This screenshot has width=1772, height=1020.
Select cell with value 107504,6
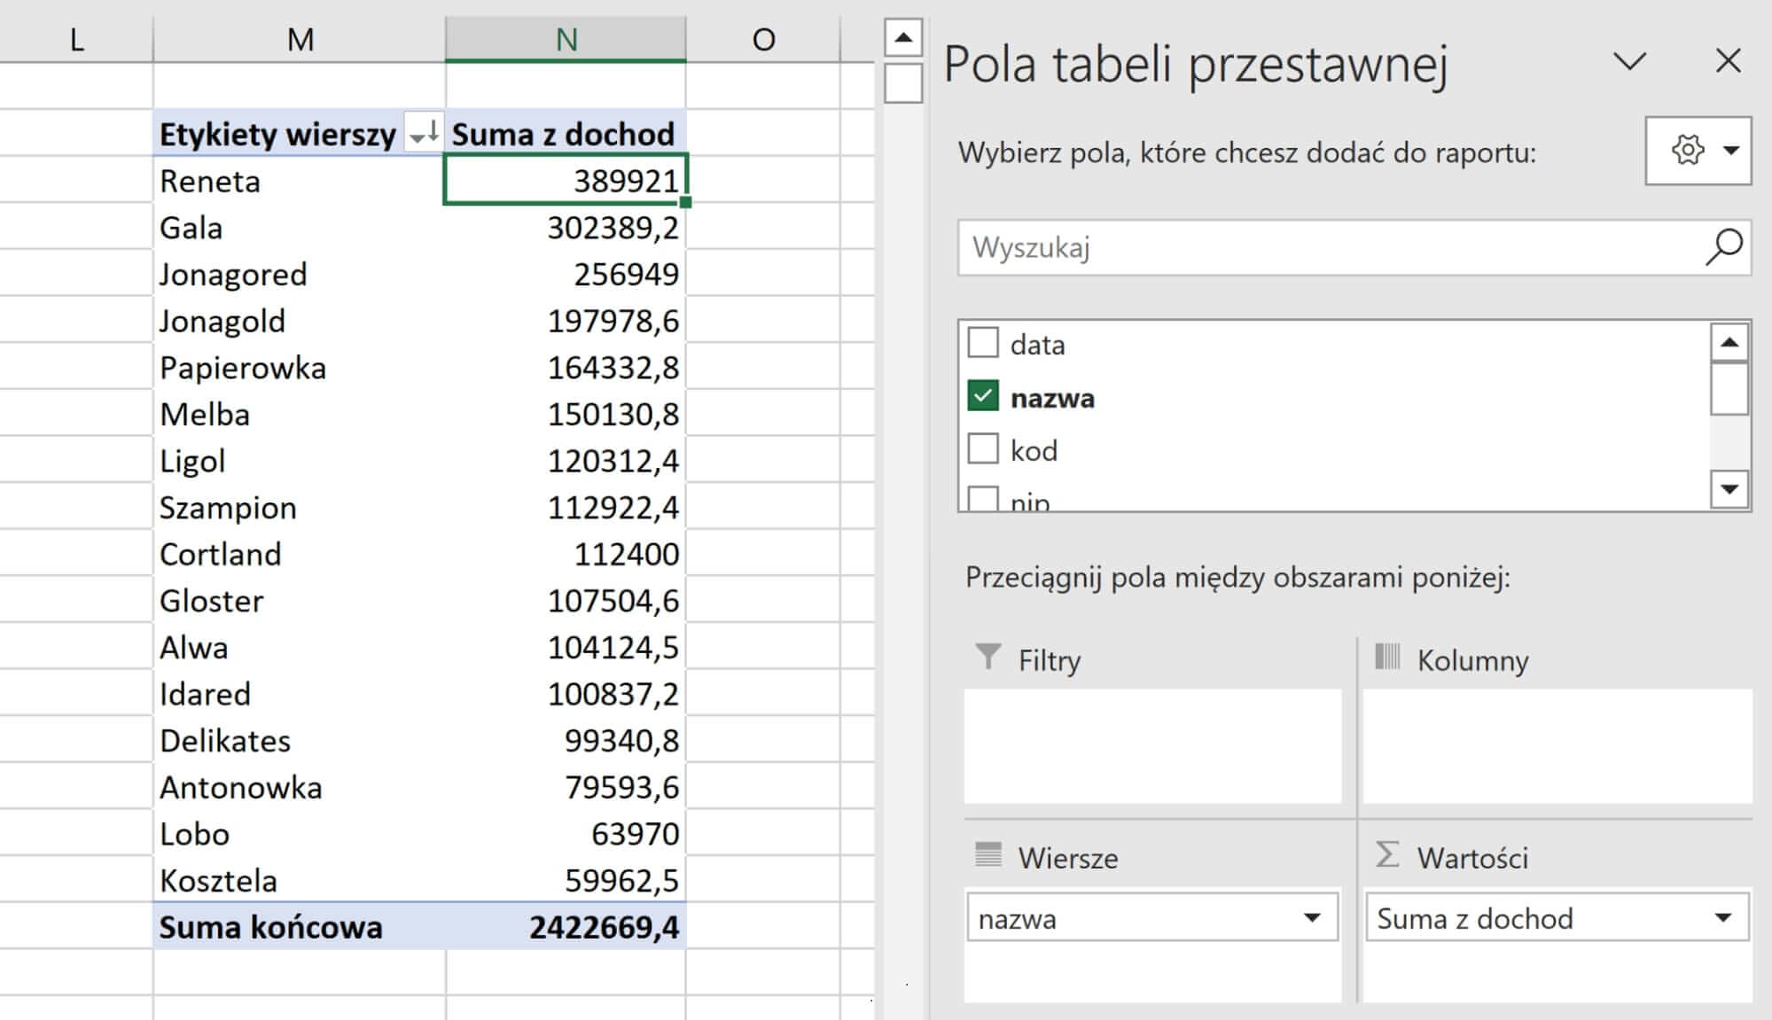(x=566, y=601)
